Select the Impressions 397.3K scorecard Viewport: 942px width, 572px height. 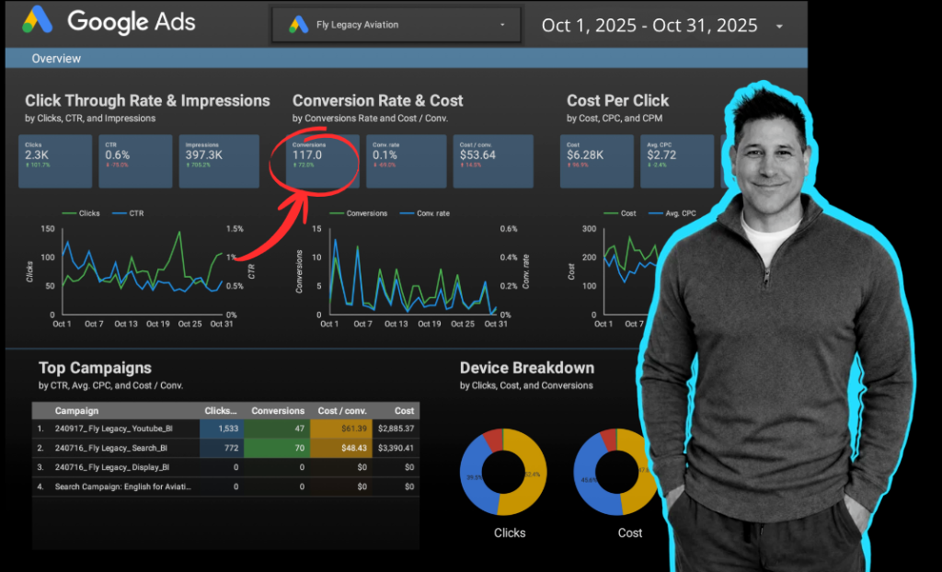coord(219,161)
